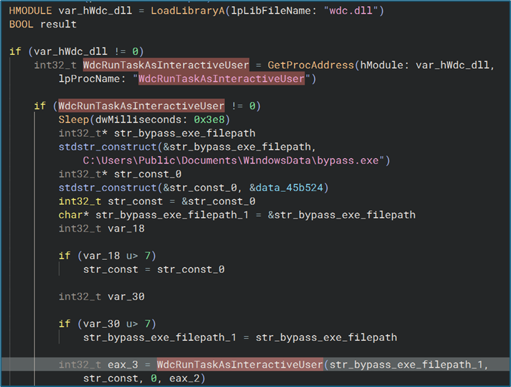Click the HMODULE type keyword
The height and width of the screenshot is (387, 511).
click(x=31, y=10)
